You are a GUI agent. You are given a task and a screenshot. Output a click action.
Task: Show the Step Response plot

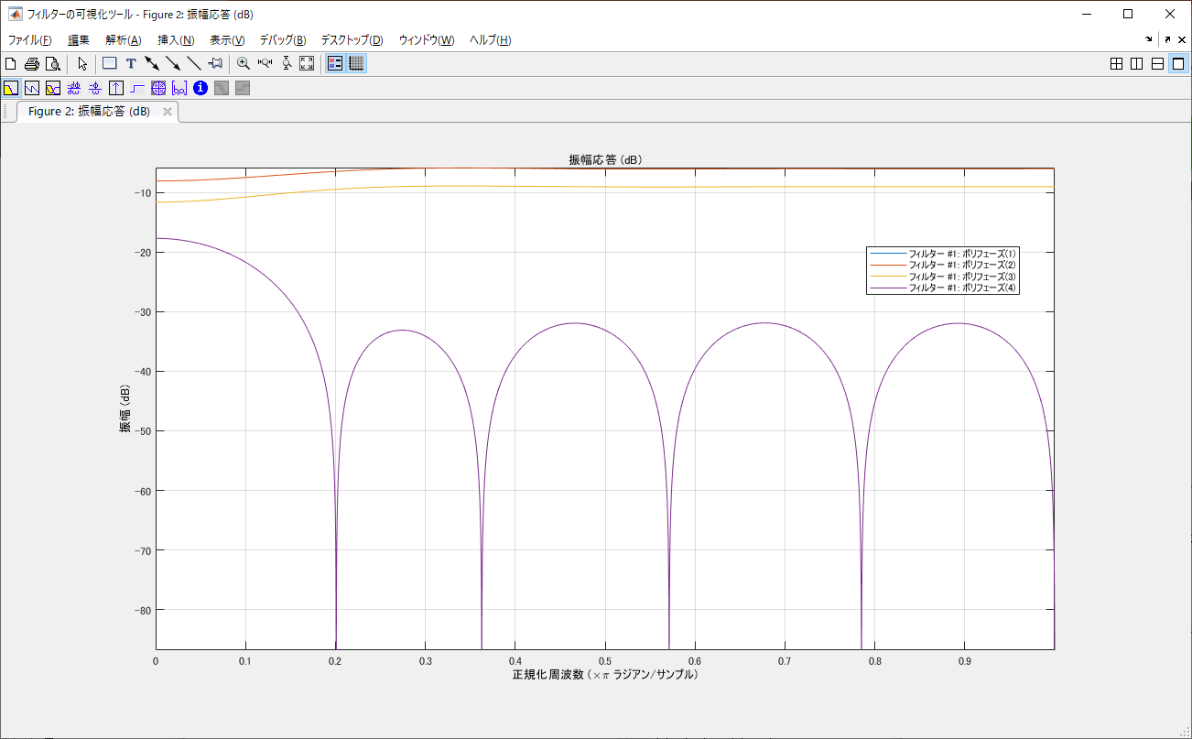click(137, 88)
